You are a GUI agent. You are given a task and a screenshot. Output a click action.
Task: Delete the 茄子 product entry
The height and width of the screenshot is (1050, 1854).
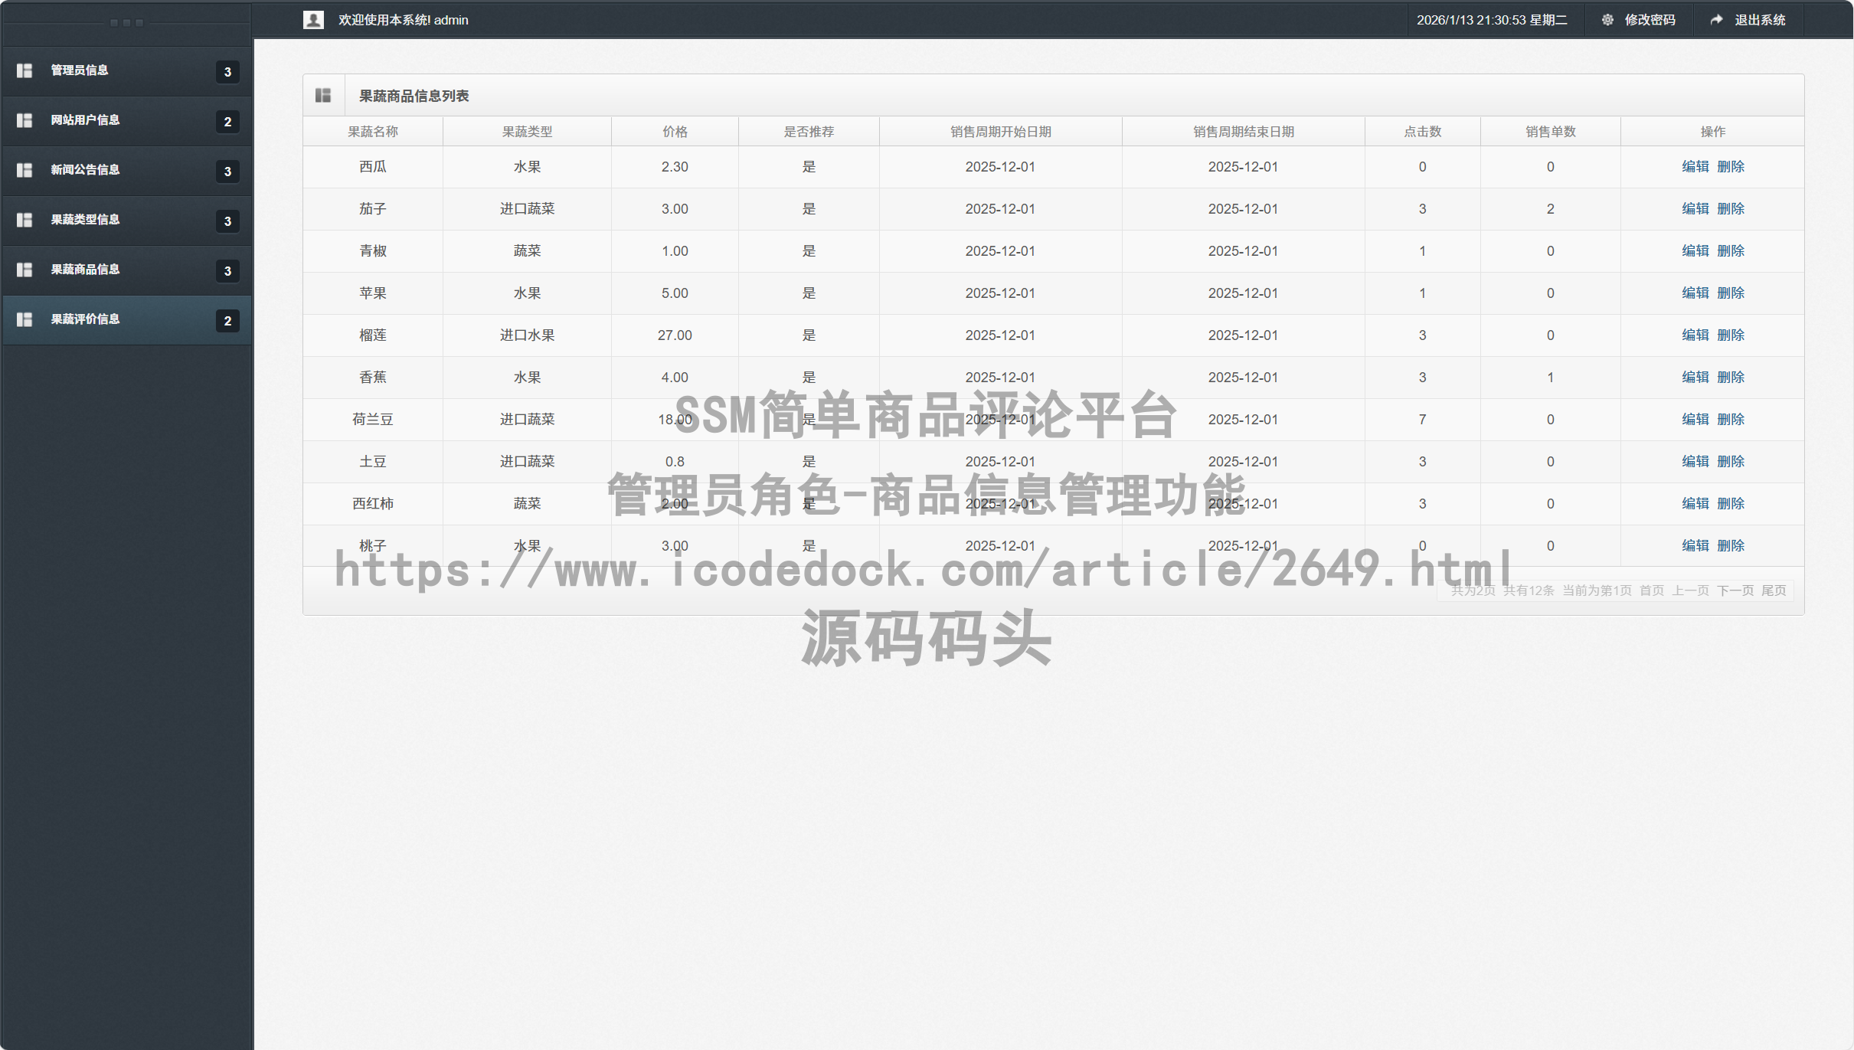coord(1731,208)
